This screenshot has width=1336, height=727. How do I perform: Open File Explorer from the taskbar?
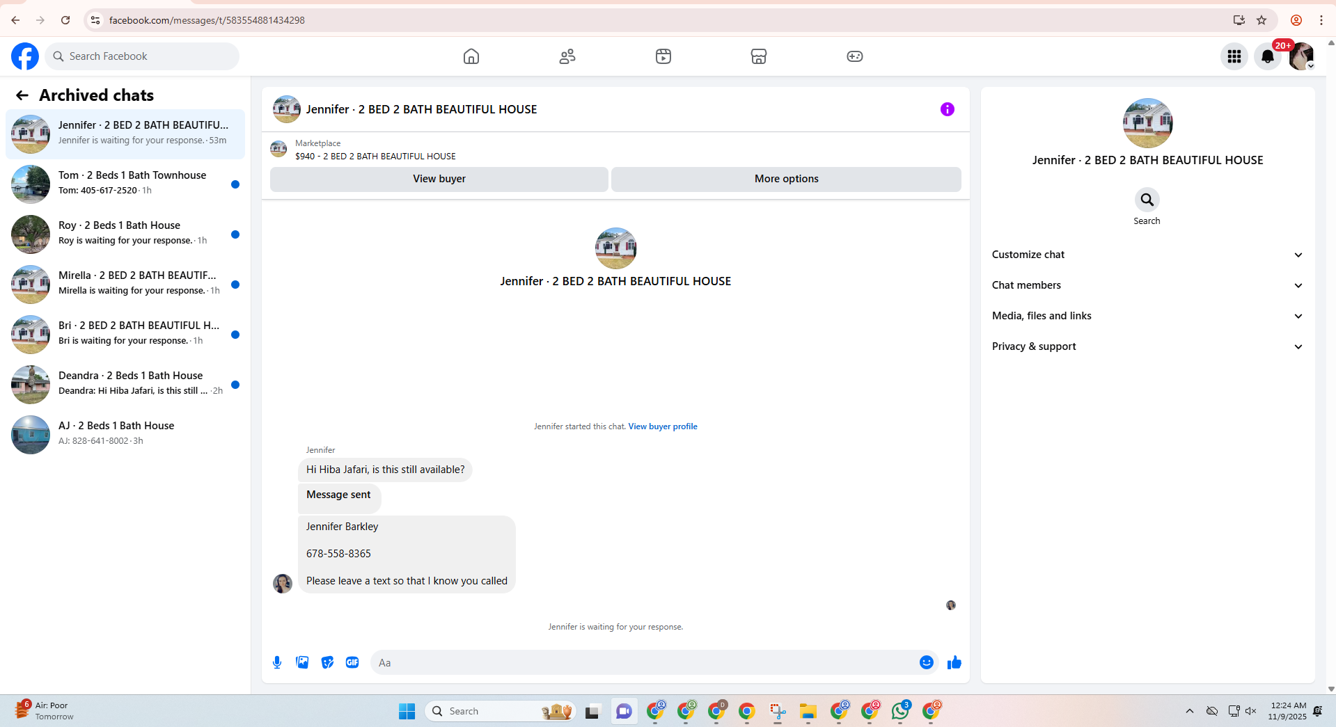(x=808, y=711)
